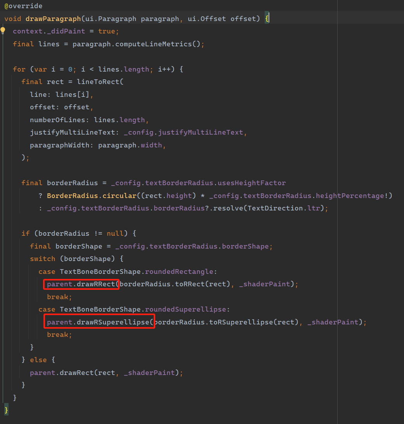Click the ui.Paragraph parameter type

pos(111,19)
